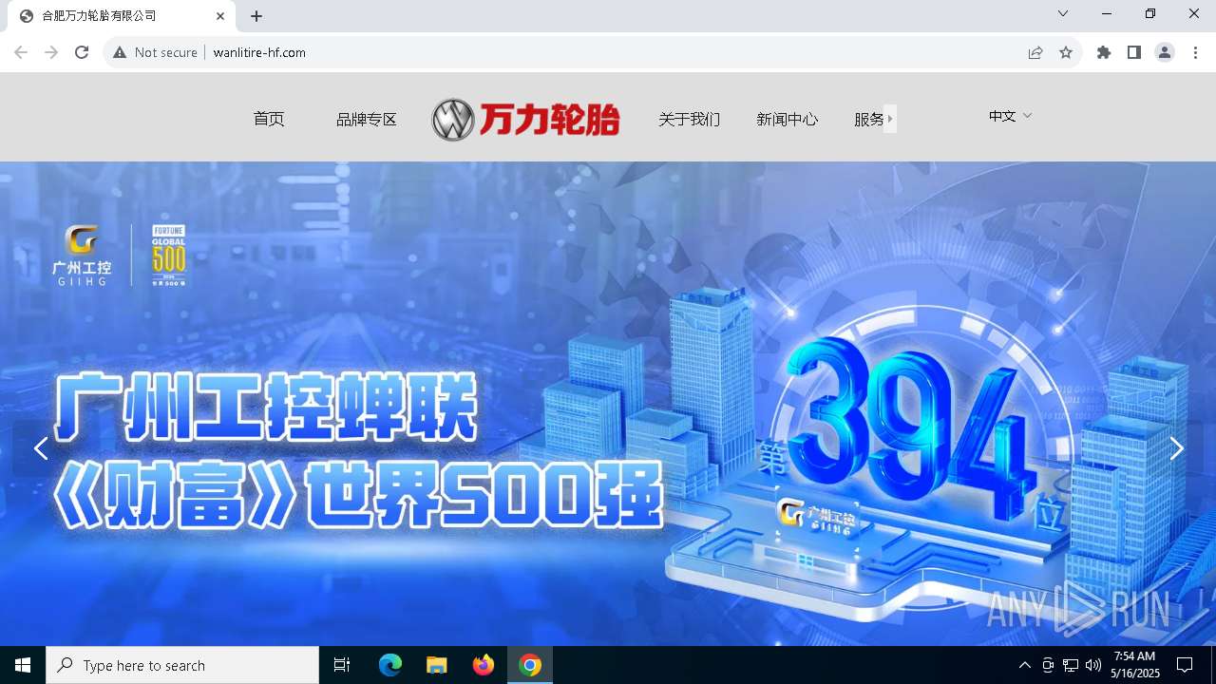
Task: Select the Chrome taskbar icon
Action: click(530, 665)
